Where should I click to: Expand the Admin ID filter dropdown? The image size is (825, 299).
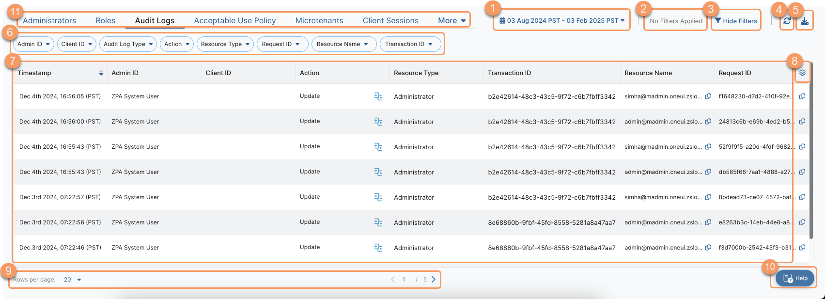(33, 44)
